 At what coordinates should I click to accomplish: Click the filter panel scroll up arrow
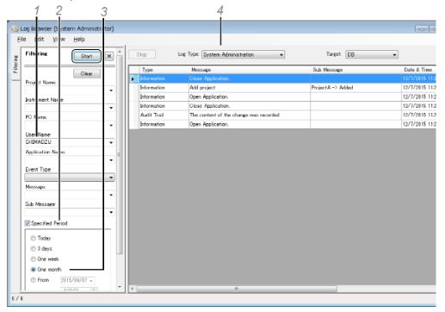point(120,52)
